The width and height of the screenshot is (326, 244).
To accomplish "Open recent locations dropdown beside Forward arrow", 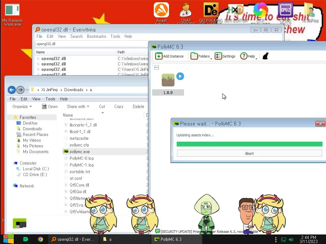I will [x=27, y=90].
